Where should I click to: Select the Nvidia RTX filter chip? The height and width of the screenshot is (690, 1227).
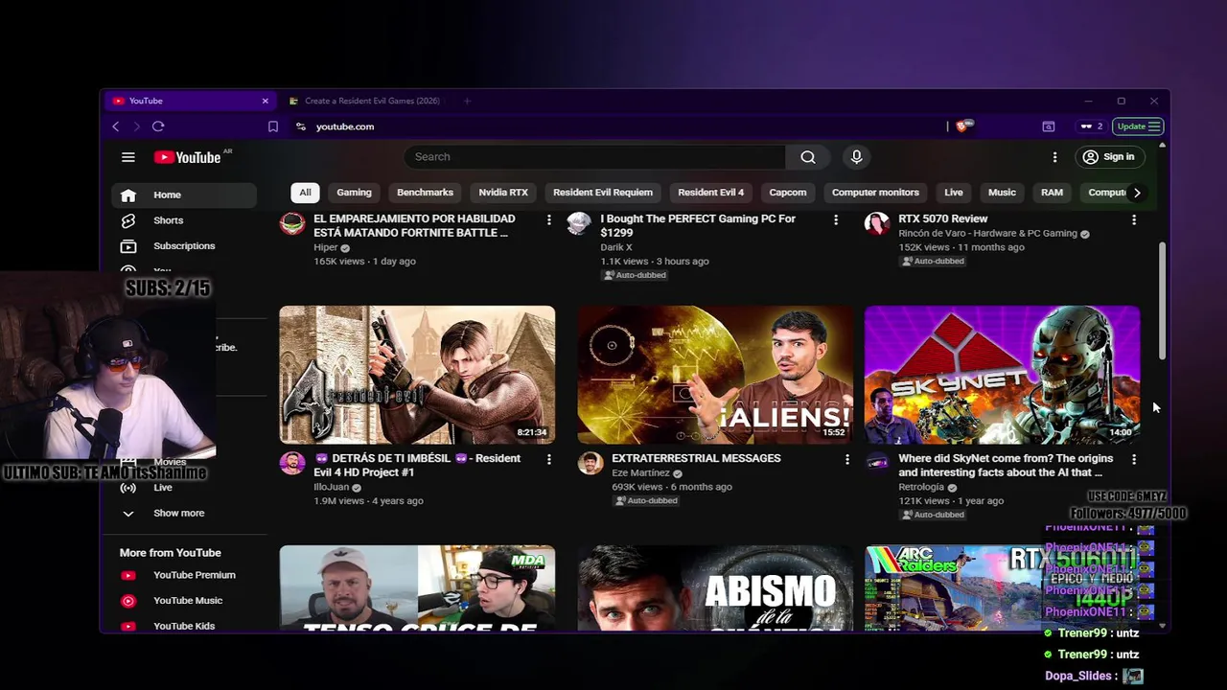[x=503, y=193]
